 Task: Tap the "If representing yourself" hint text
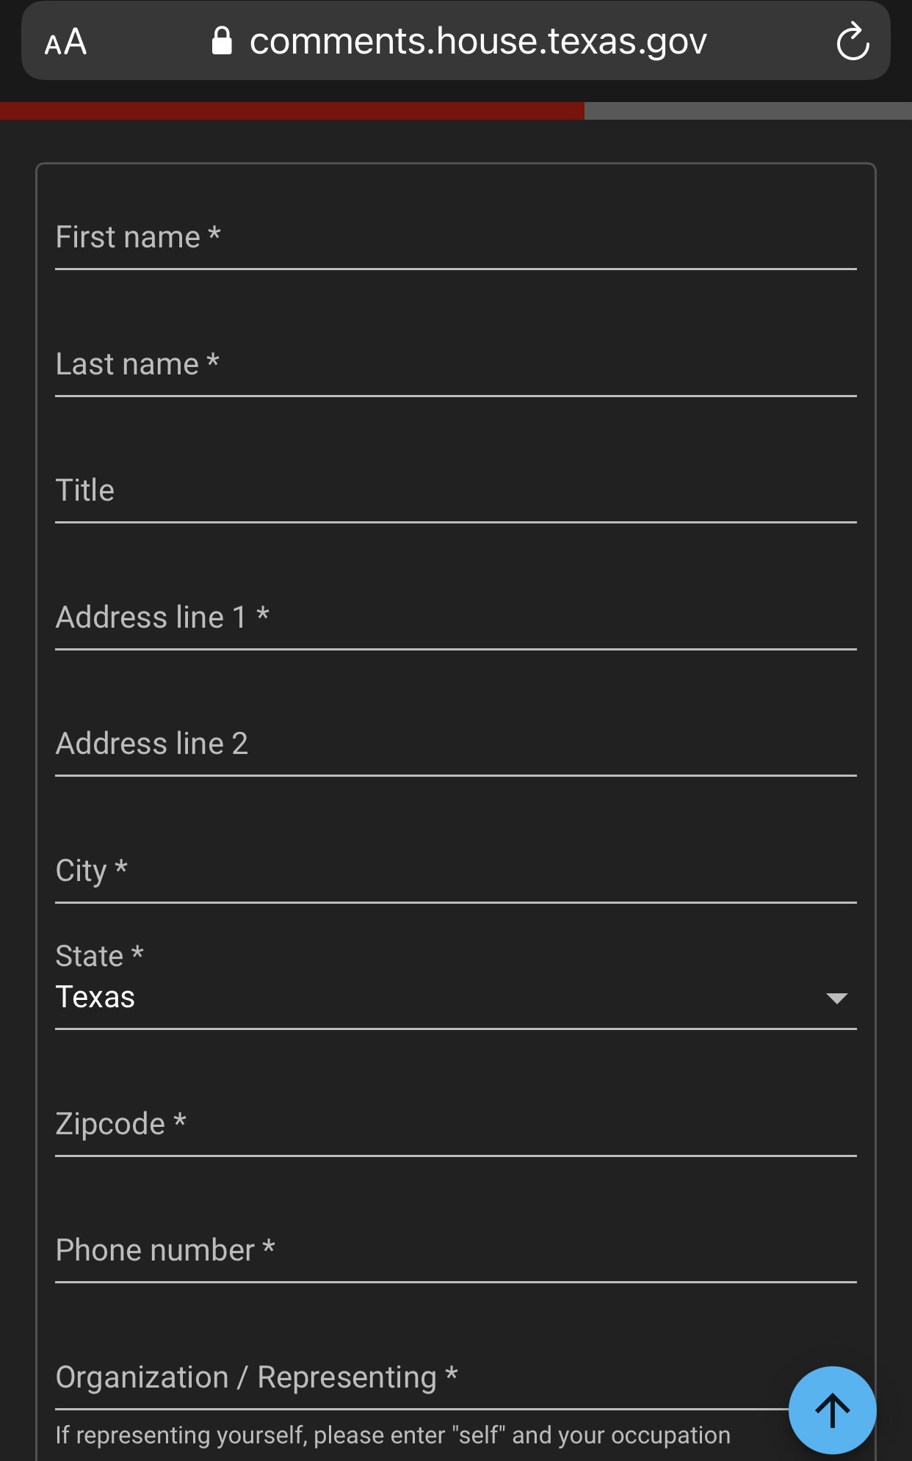(393, 1435)
